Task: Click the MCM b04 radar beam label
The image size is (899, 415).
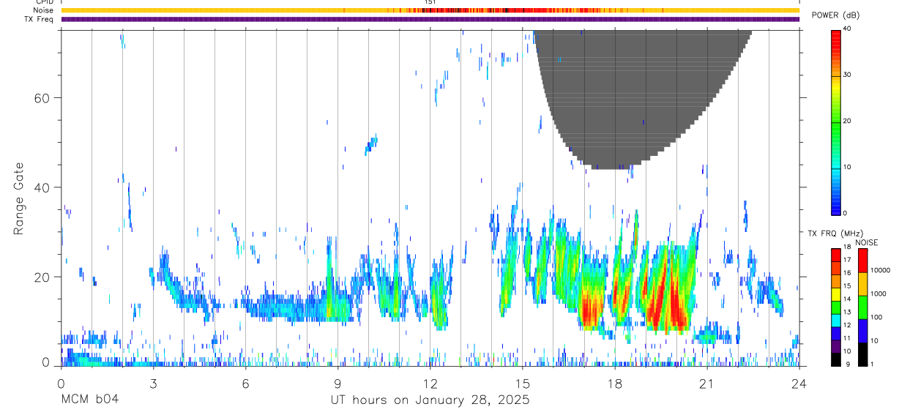Action: pos(89,400)
